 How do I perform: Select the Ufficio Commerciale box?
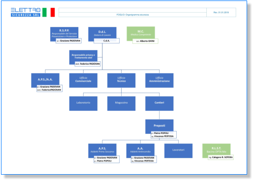pos(83,80)
